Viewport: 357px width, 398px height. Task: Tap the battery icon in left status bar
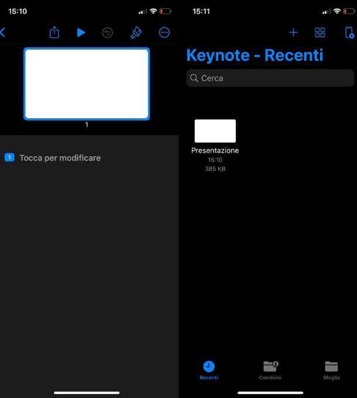(x=165, y=11)
